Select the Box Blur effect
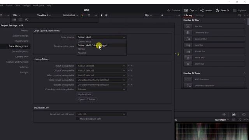The height and width of the screenshot is (140, 249). click(214, 26)
